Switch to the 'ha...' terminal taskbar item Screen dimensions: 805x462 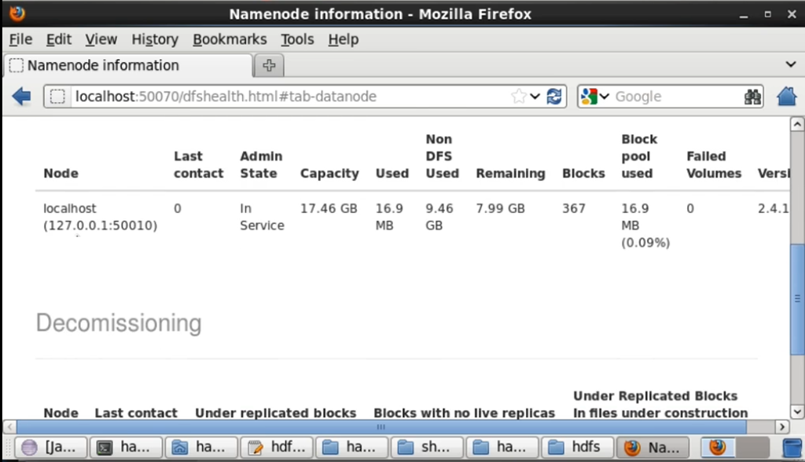(127, 447)
